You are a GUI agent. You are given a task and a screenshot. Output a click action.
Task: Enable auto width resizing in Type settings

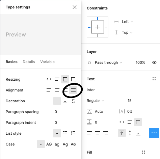(49, 79)
